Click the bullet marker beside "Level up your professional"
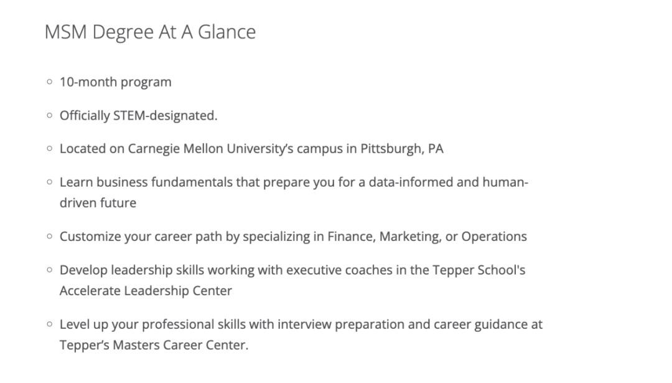Image resolution: width=672 pixels, height=383 pixels. point(50,324)
